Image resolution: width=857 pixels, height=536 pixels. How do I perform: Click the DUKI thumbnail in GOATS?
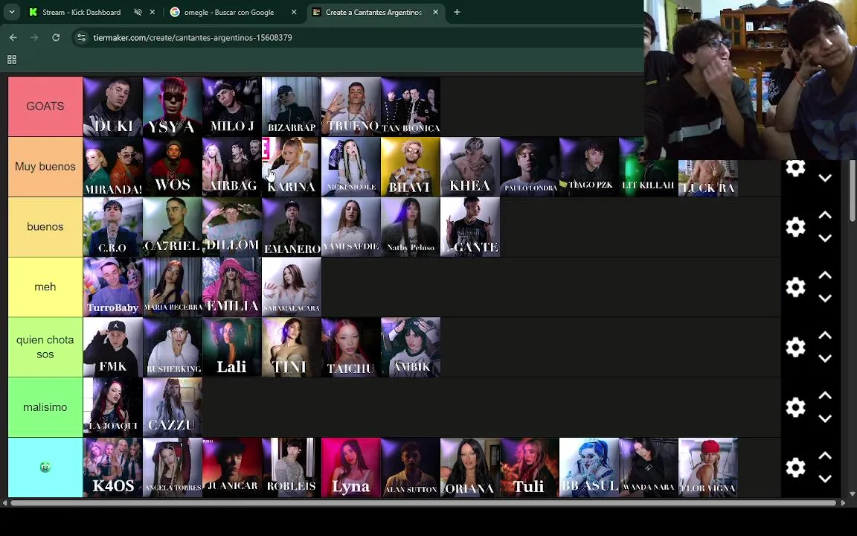point(112,106)
